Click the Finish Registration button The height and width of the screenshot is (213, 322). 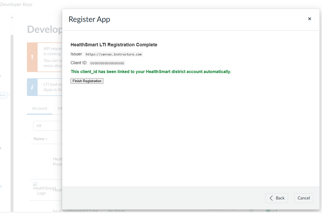(x=87, y=81)
